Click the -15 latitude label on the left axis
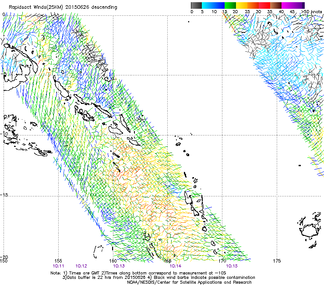Screen dimensions: 324x285 coord(4,195)
